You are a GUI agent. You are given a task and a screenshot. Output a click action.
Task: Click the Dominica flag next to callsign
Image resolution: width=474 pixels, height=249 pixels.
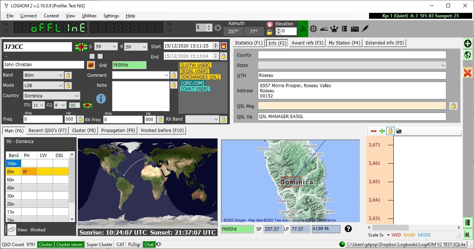[x=81, y=47]
